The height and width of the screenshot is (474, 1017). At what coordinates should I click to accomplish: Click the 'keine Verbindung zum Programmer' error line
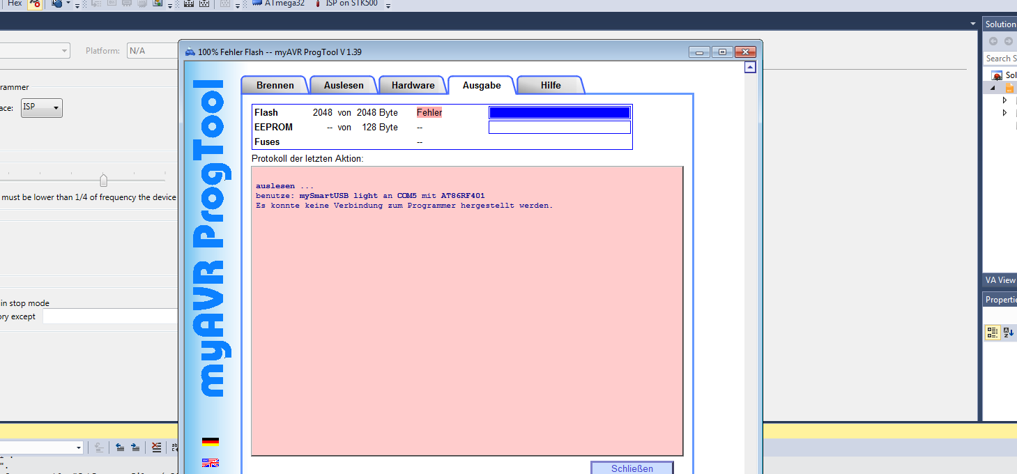[x=404, y=206]
